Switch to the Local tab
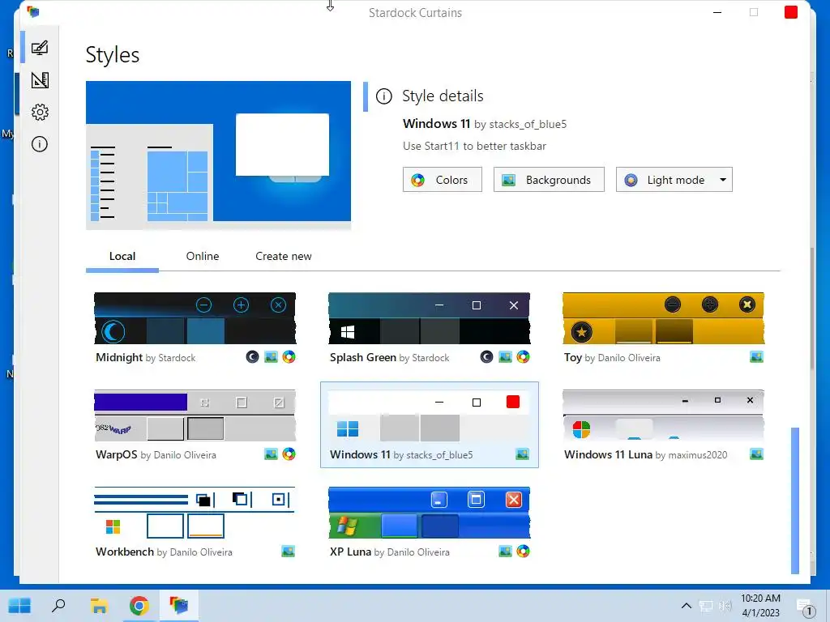This screenshot has height=622, width=830. [122, 257]
